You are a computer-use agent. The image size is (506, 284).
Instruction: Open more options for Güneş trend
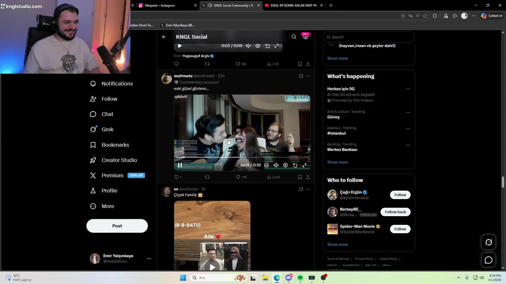(408, 112)
